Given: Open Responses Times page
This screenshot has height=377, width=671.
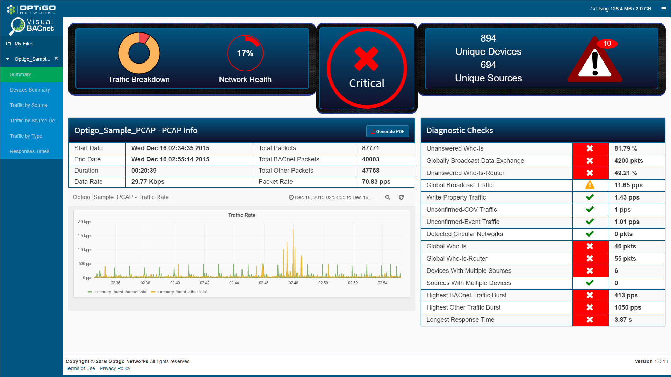Looking at the screenshot, I should click(x=31, y=151).
